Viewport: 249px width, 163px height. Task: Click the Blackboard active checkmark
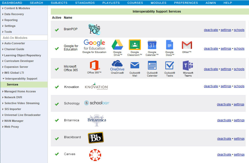point(57,139)
